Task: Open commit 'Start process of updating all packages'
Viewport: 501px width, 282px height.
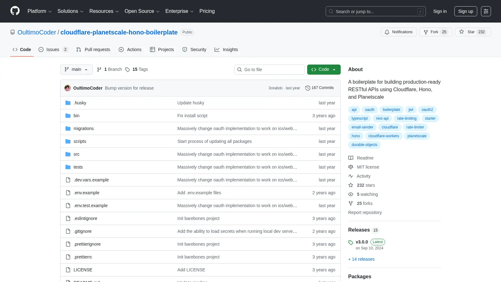Action: pos(214,141)
